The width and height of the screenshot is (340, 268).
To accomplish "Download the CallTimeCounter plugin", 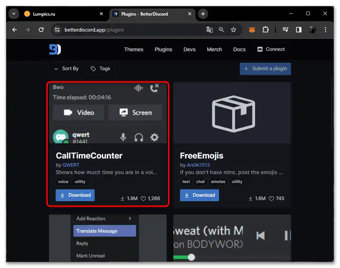I will point(75,195).
